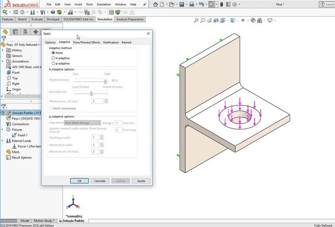Open the PropertyManager tab icon

tap(16, 32)
